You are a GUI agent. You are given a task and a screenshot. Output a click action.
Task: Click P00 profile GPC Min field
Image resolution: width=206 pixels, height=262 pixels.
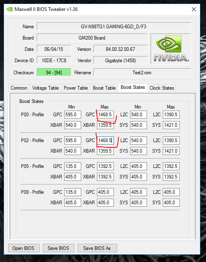pos(73,115)
